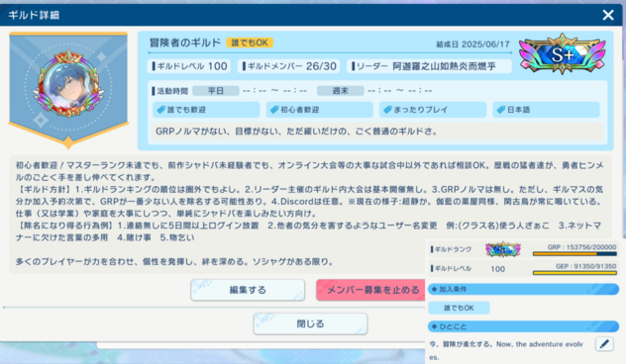Click the ひとこと message text about adventure
Screen dimensions: 626x364
[x=506, y=350]
